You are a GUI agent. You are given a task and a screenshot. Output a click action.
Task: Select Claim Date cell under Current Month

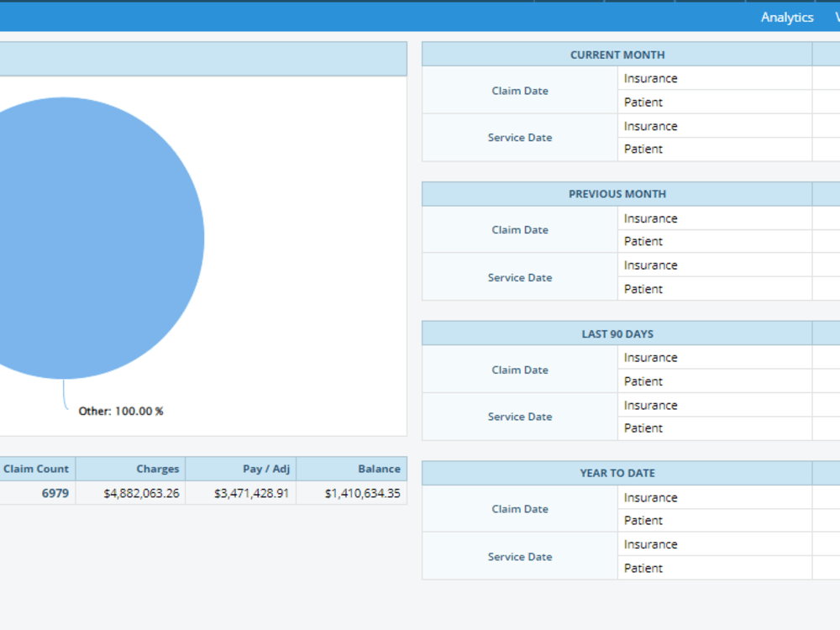[520, 91]
